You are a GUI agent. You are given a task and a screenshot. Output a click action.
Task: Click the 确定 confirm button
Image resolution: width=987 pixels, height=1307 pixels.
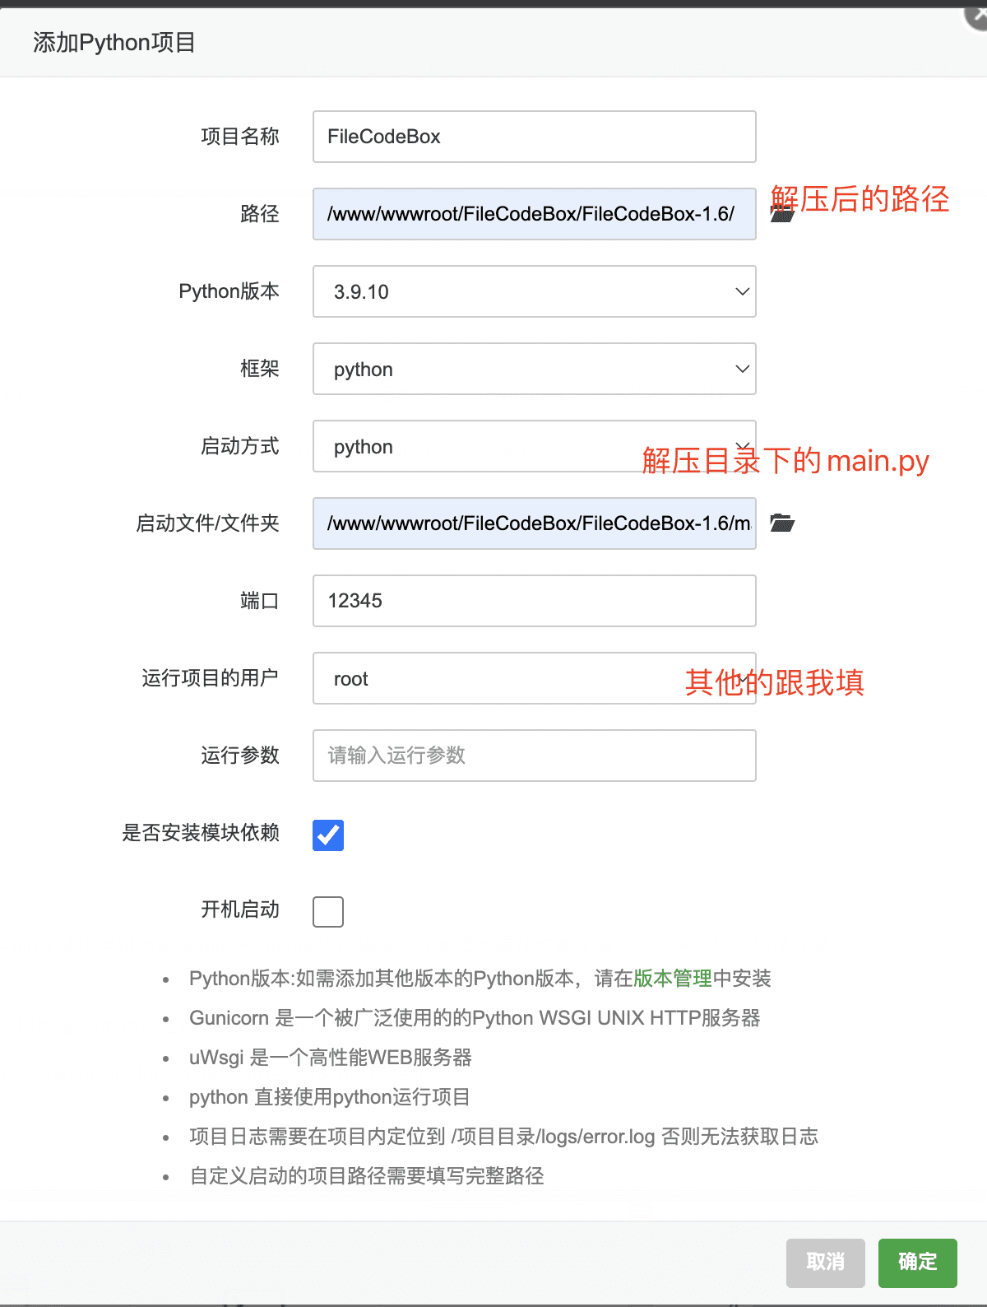[x=918, y=1263]
